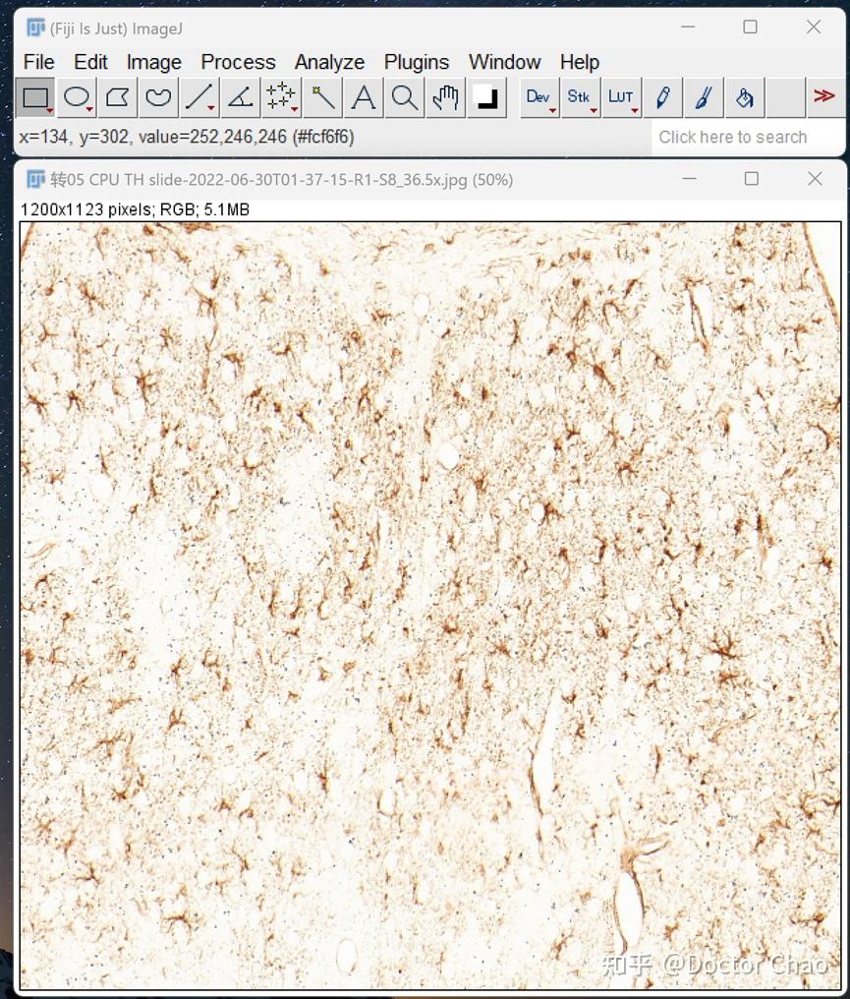Select the Flood Fill bucket tool
Image resolution: width=850 pixels, height=999 pixels.
point(744,97)
